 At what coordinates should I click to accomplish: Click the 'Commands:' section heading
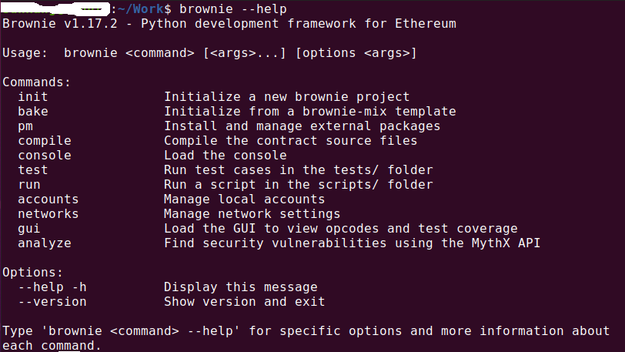point(36,82)
